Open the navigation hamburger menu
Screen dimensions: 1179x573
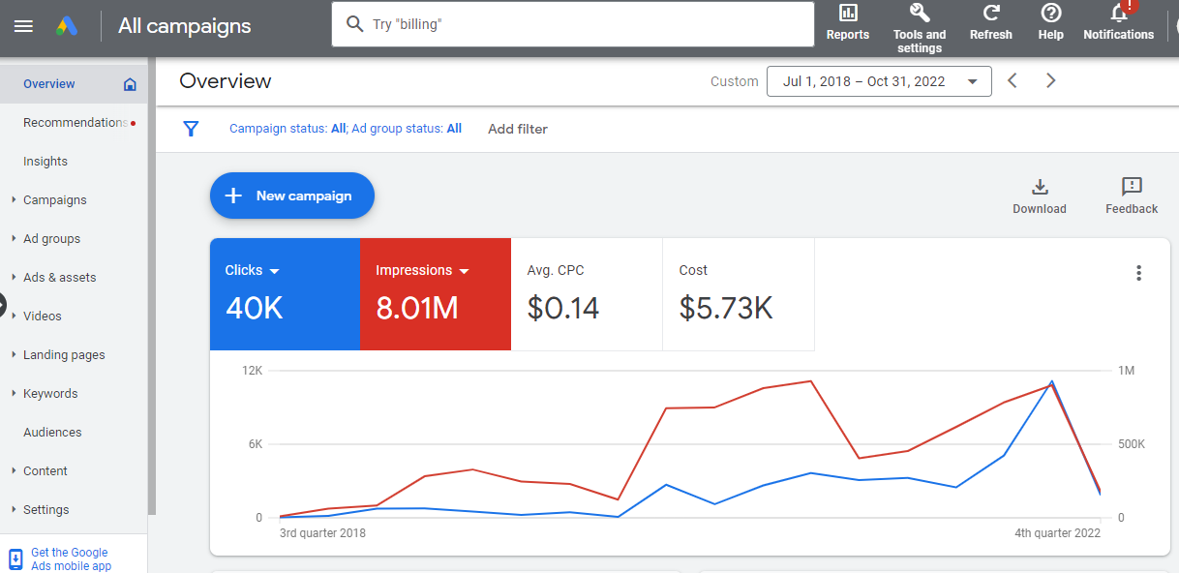[x=23, y=25]
